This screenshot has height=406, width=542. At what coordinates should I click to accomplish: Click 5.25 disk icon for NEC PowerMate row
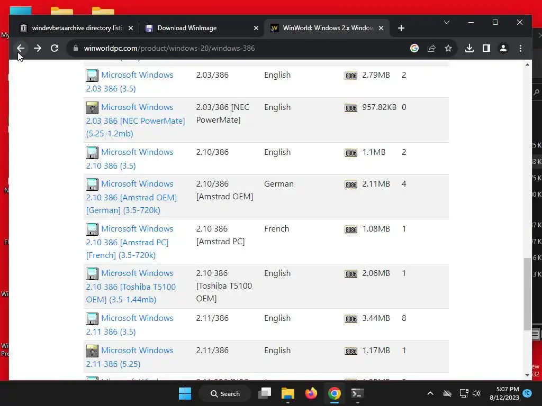tap(92, 108)
